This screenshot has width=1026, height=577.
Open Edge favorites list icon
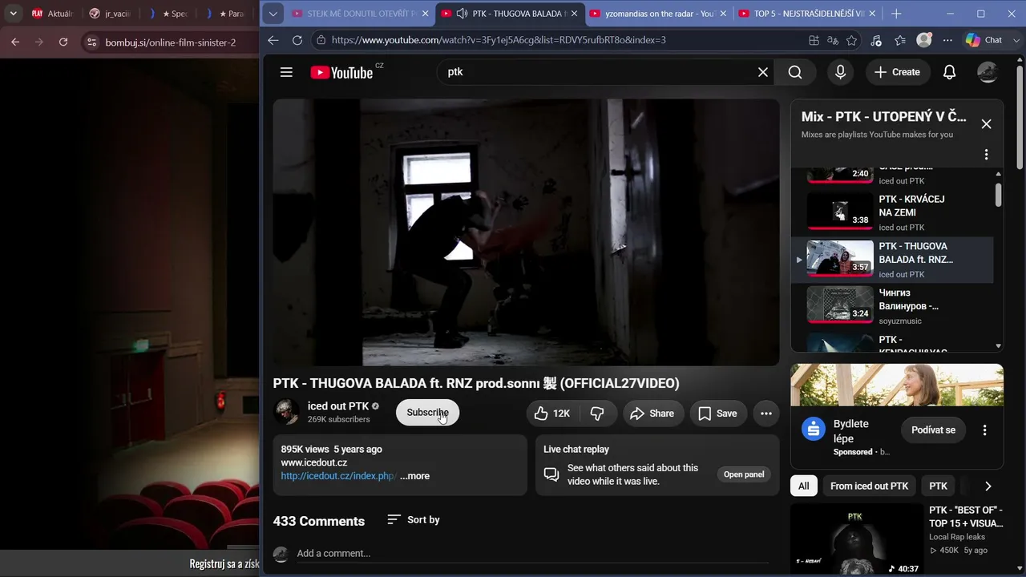[900, 40]
